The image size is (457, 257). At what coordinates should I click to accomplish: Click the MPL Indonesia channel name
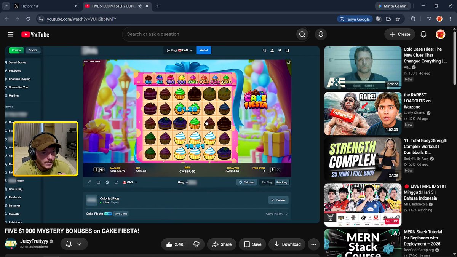click(416, 204)
